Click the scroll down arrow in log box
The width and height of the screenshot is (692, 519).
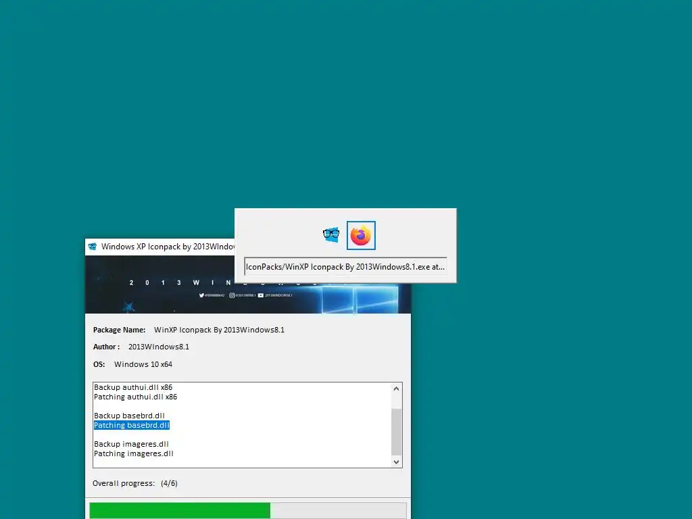[x=396, y=462]
